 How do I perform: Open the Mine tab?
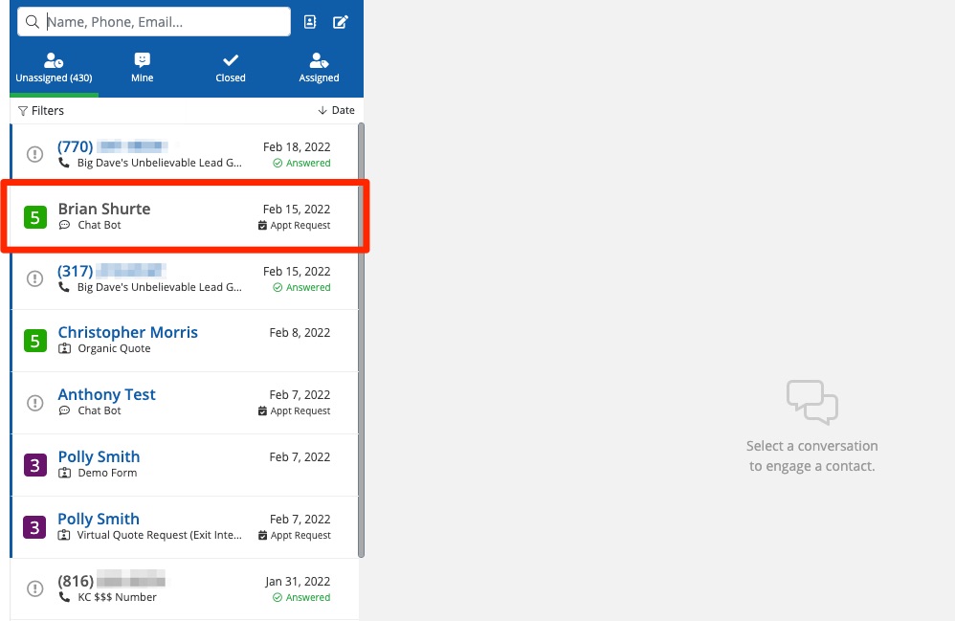point(142,68)
